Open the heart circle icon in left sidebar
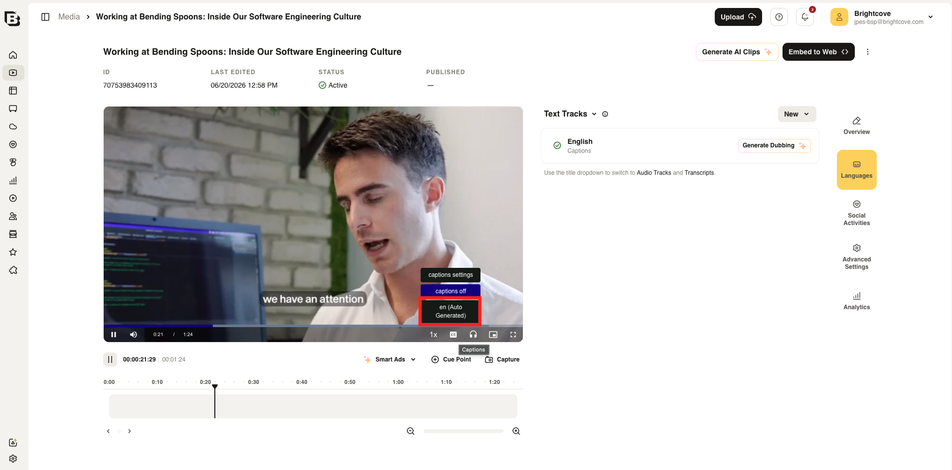This screenshot has width=952, height=470. tap(13, 144)
